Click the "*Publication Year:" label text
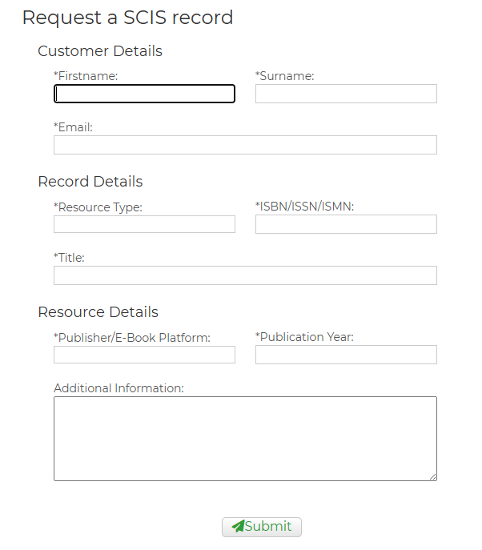This screenshot has width=482, height=550. point(304,337)
